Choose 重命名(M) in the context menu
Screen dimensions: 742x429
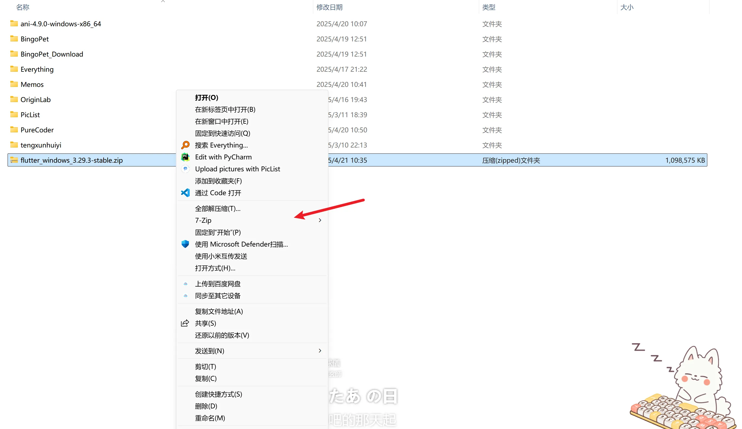(x=210, y=418)
